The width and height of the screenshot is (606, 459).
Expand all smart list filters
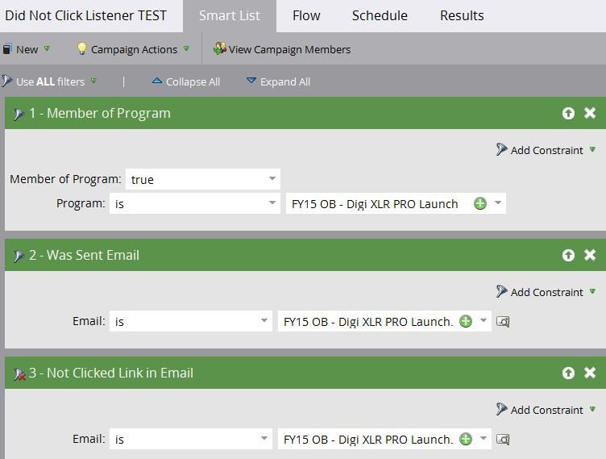click(x=278, y=81)
